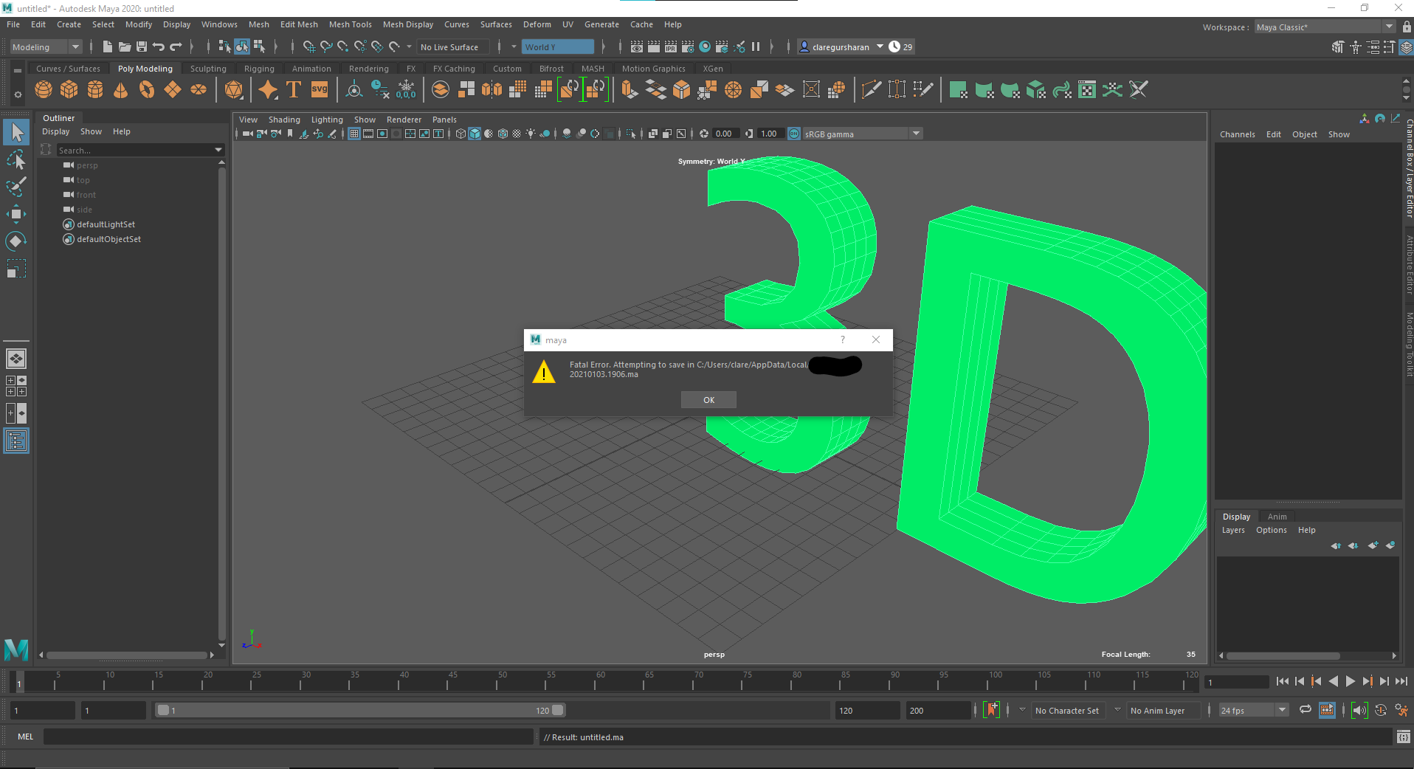Select the Type tool on the shelf
This screenshot has width=1414, height=769.
pos(293,89)
